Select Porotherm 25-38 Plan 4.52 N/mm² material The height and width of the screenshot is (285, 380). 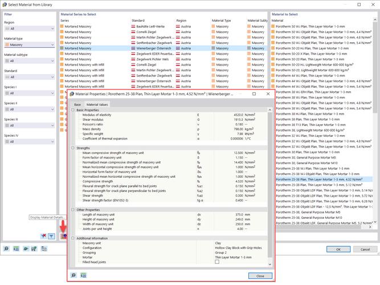point(324,179)
